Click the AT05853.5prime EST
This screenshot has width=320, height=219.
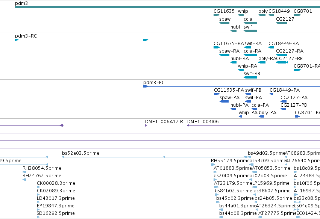pos(255,172)
